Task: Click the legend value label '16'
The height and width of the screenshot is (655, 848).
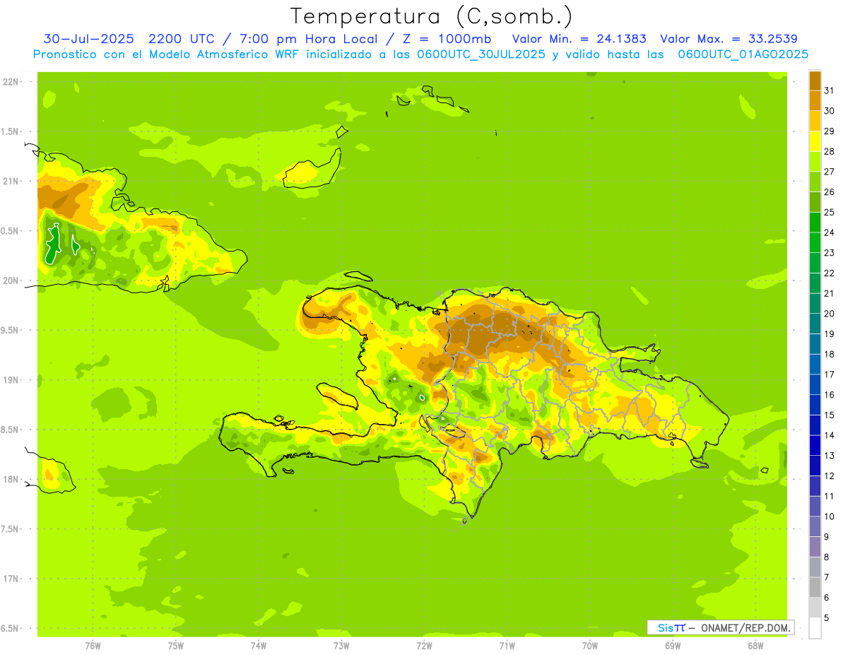Action: [829, 395]
